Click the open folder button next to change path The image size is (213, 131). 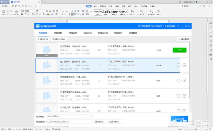pos(114,122)
